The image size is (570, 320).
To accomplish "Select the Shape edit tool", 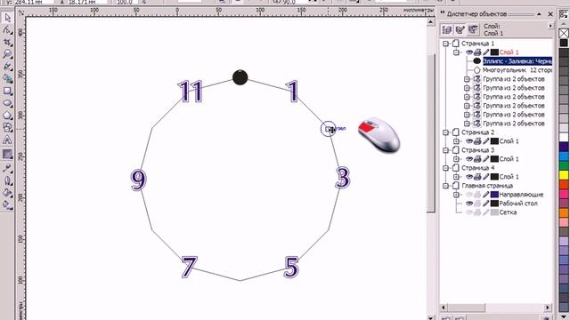I will pos(7,29).
